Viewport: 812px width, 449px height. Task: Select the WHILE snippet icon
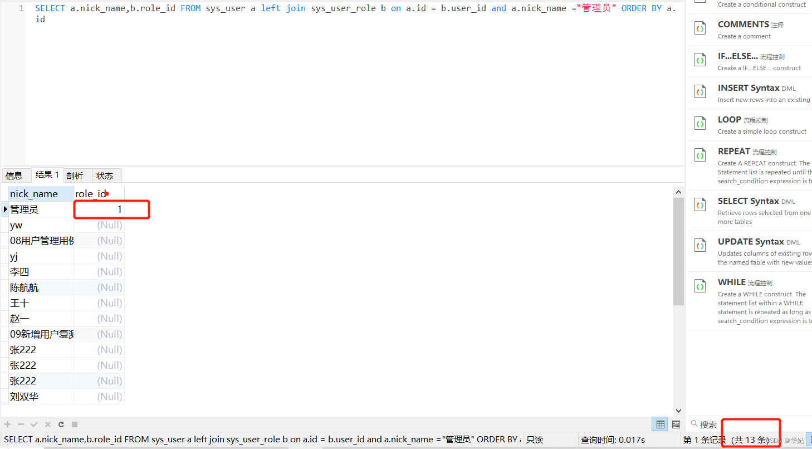coord(700,286)
